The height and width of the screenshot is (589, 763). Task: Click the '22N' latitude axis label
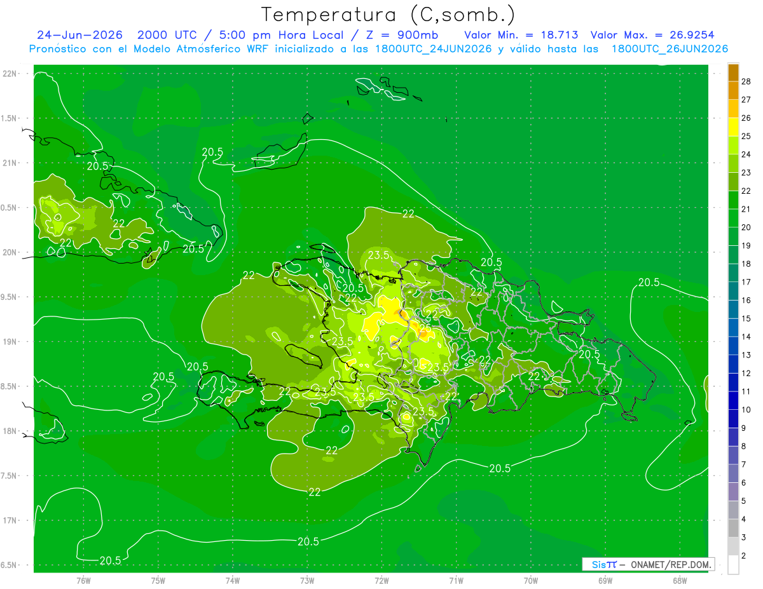[x=10, y=74]
